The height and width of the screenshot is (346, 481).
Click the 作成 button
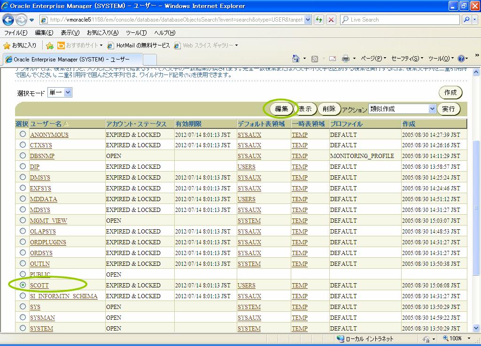[x=450, y=92]
